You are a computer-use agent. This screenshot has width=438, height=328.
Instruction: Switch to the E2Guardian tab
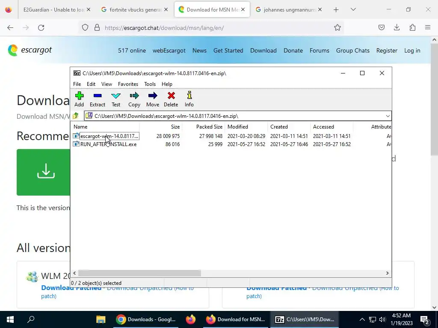coord(53,9)
